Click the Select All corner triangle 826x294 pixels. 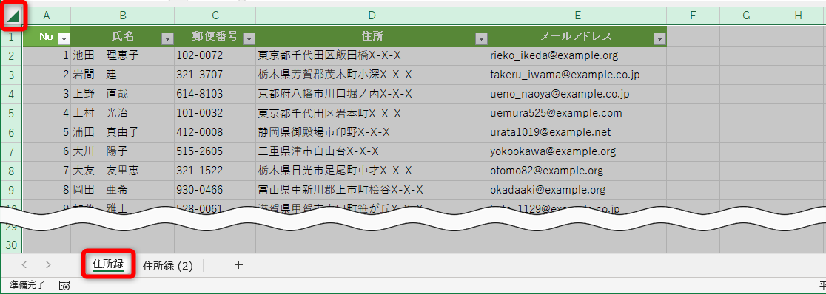click(13, 16)
